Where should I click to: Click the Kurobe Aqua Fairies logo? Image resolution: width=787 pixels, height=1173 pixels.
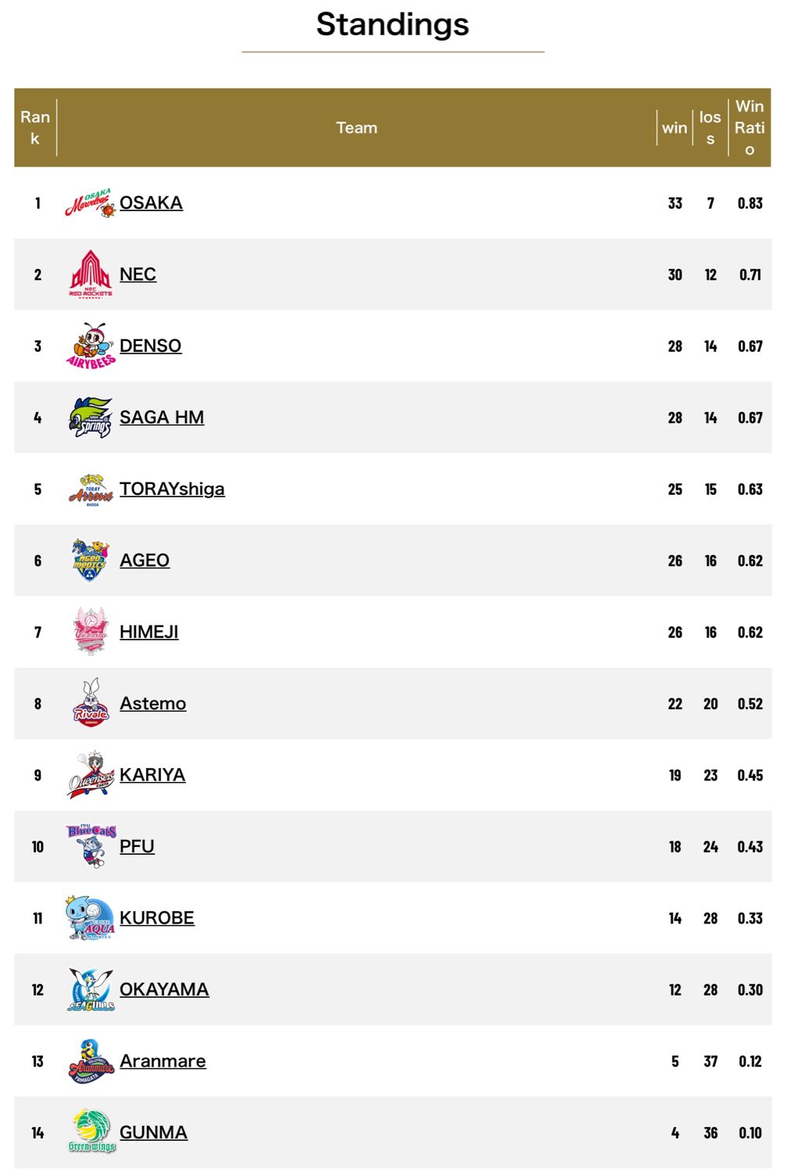91,918
